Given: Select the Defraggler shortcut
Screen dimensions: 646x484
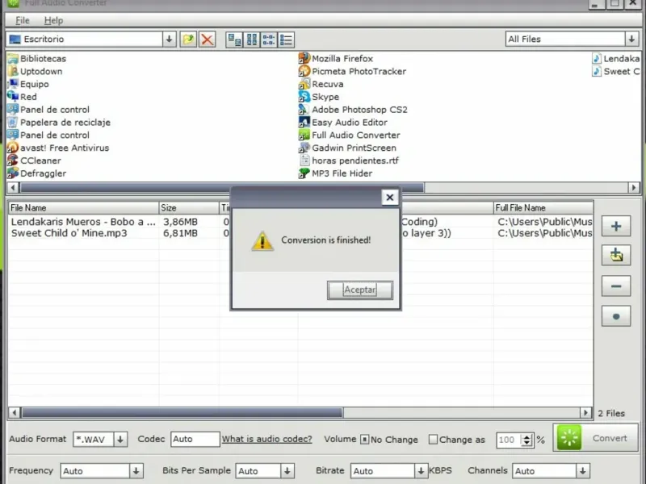Looking at the screenshot, I should [x=37, y=173].
